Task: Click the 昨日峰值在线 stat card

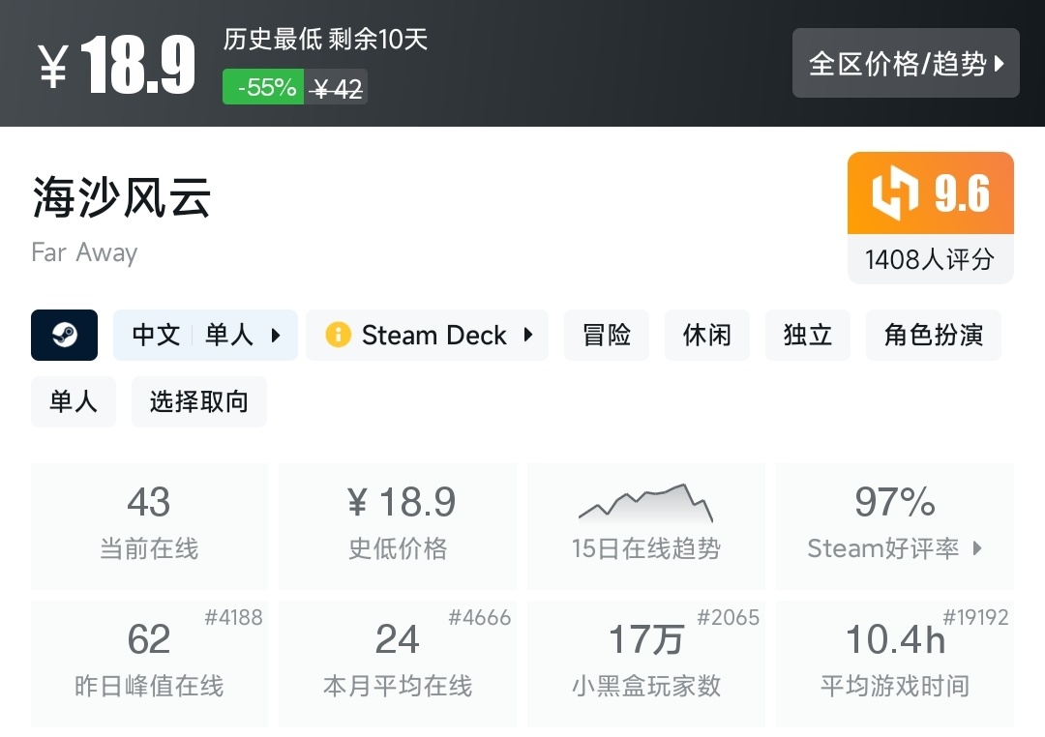Action: coord(149,663)
